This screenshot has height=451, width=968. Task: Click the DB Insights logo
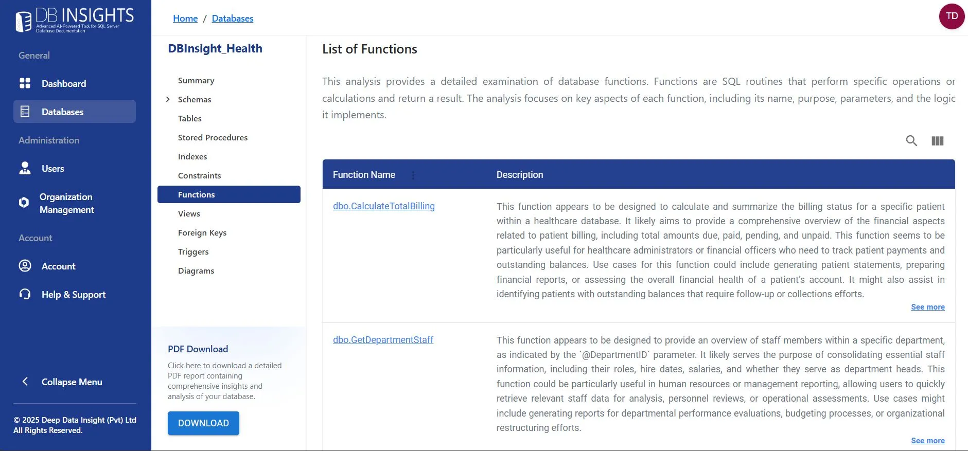pos(75,20)
